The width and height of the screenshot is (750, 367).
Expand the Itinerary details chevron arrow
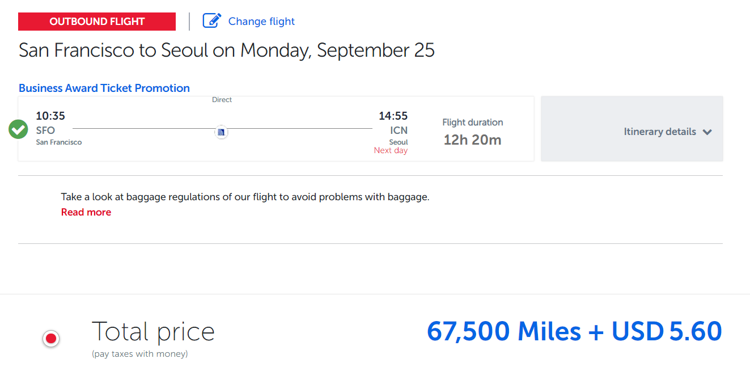(x=707, y=132)
